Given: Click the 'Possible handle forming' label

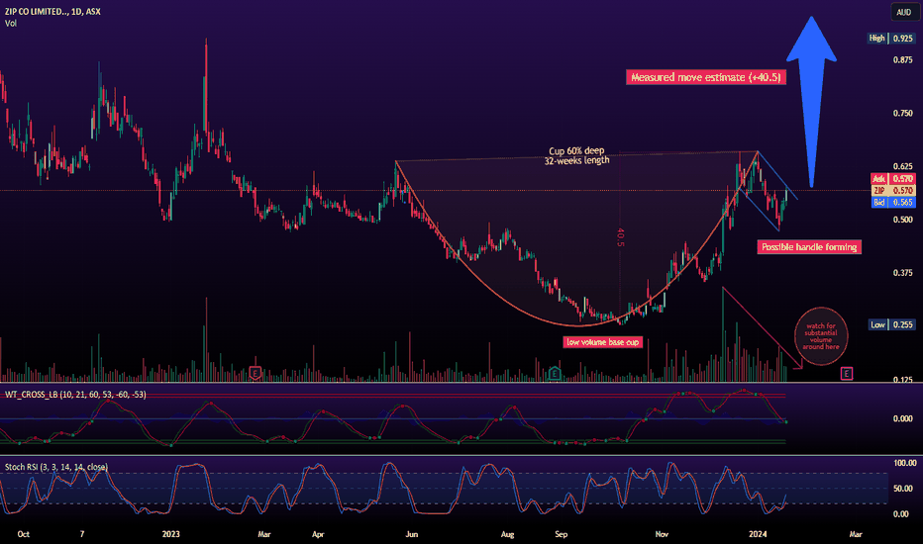Looking at the screenshot, I should tap(809, 247).
